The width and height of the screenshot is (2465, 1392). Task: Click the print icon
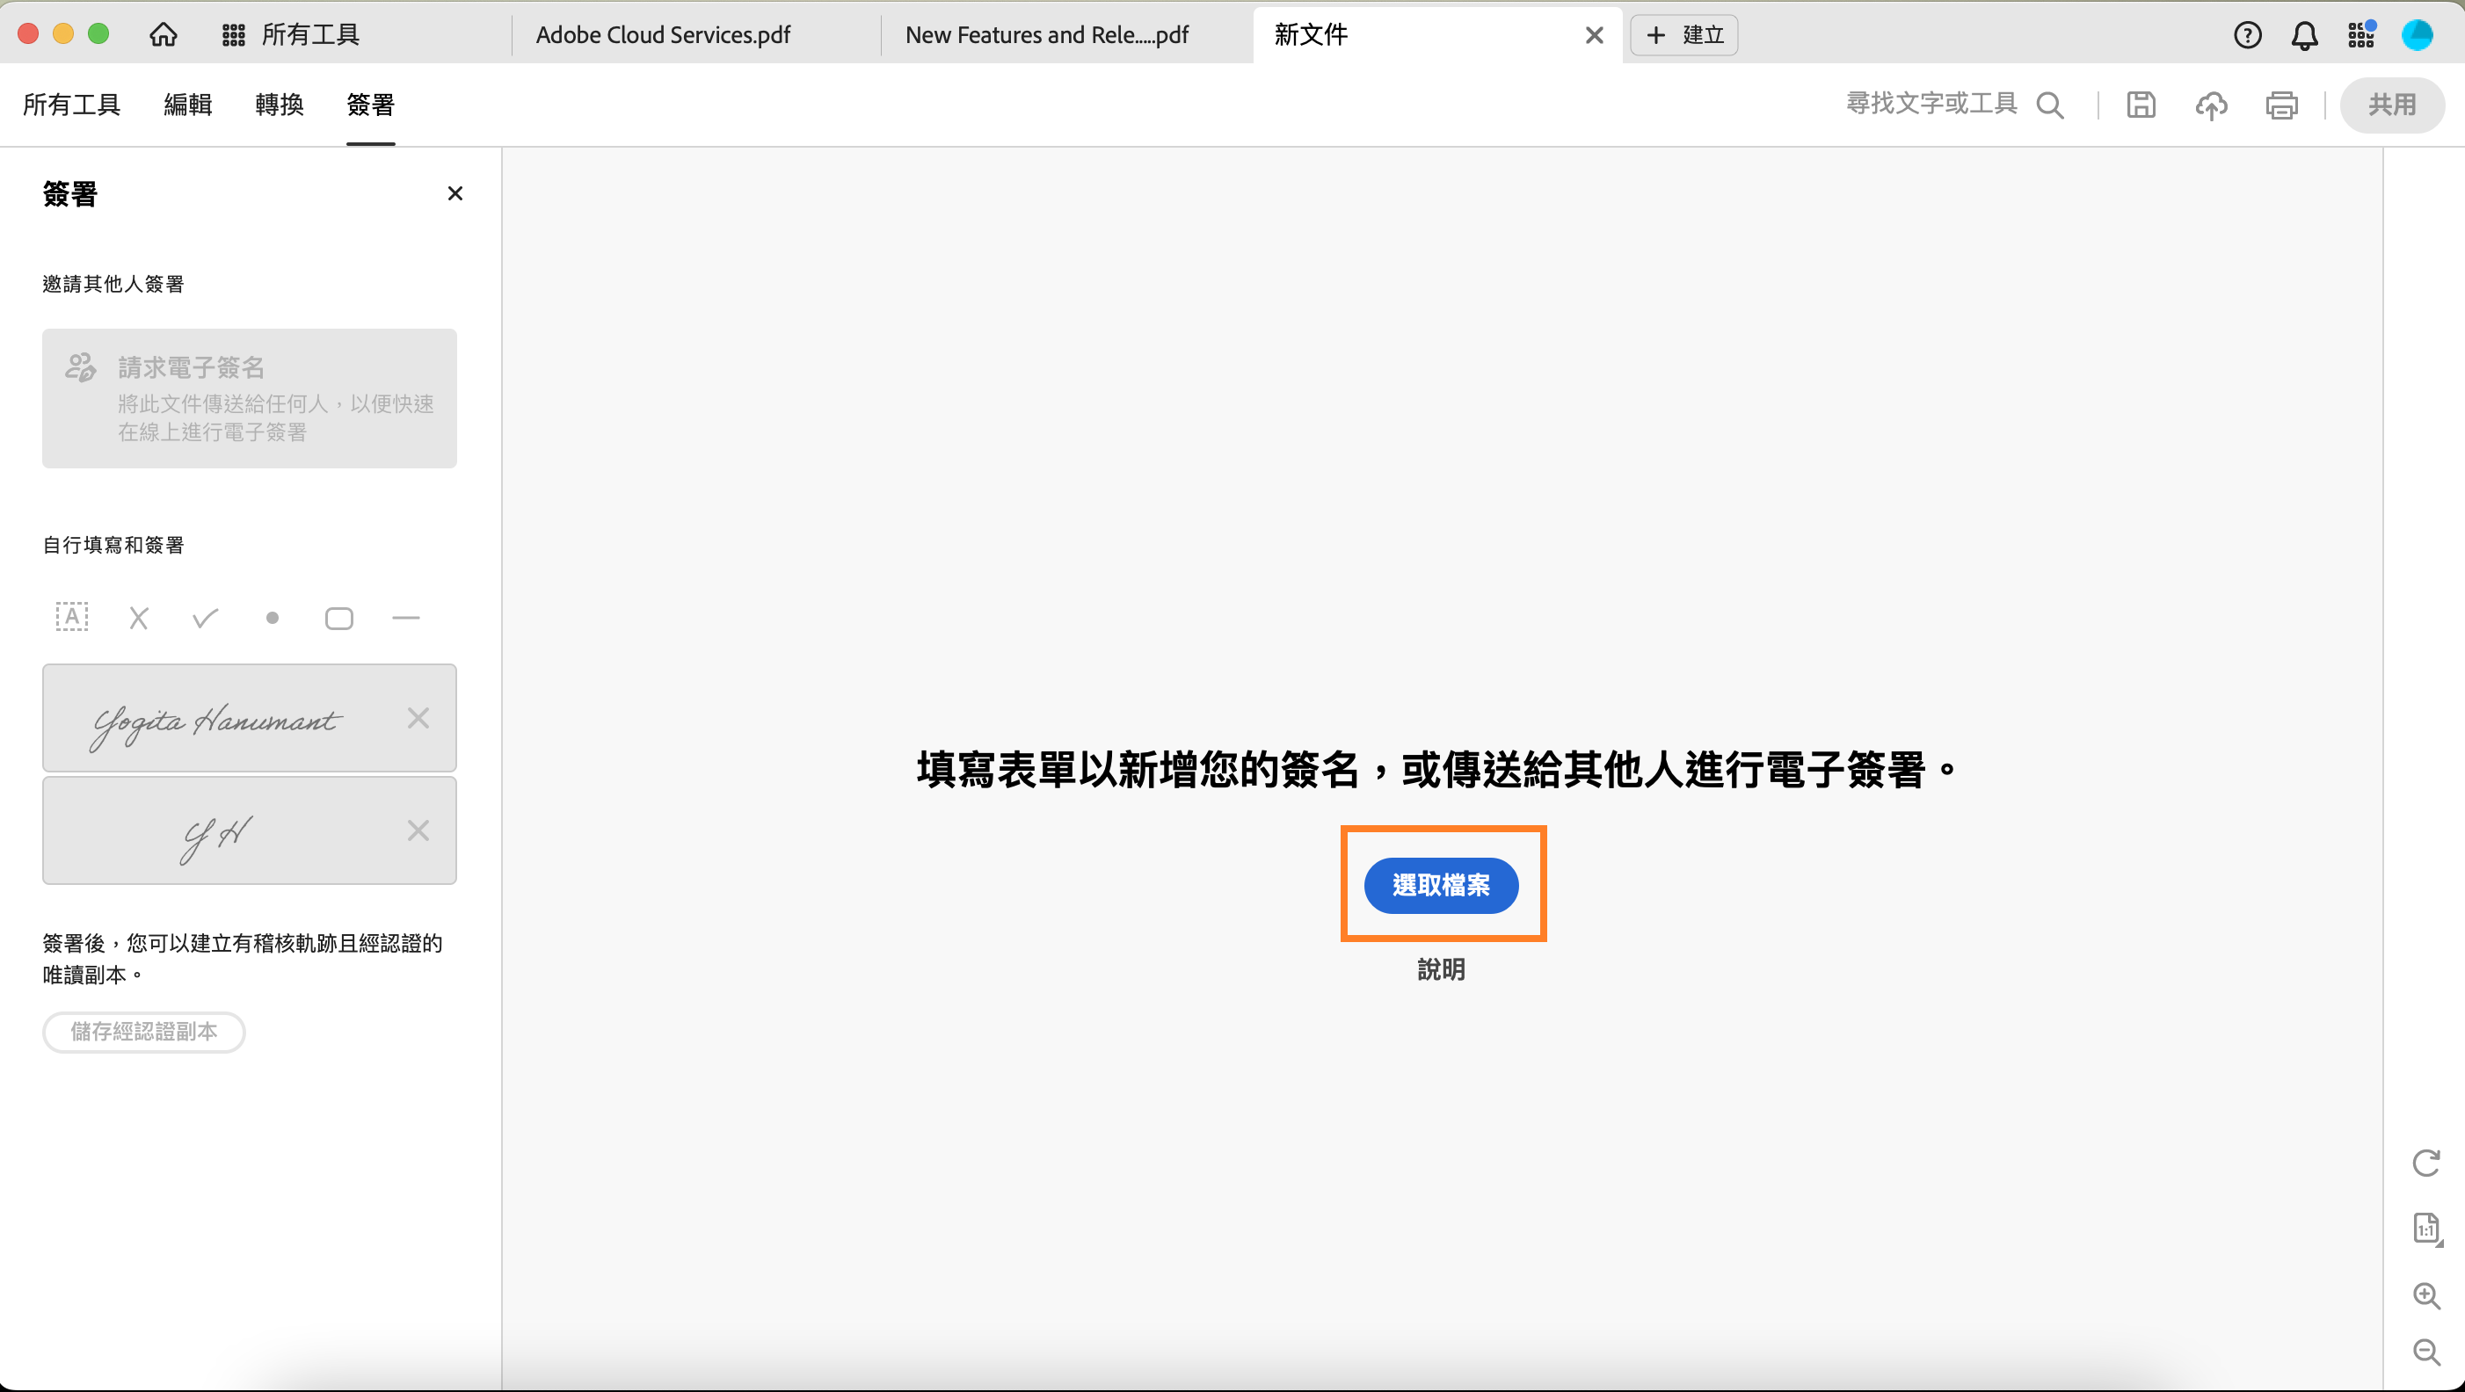[x=2281, y=105]
